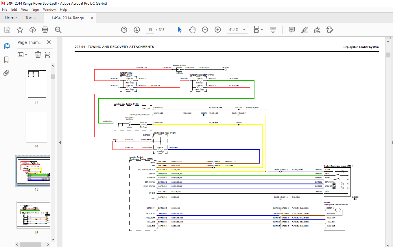Screen dimensions: 393x247
Task: Toggle read mode keyboard icon
Action: coord(273,30)
